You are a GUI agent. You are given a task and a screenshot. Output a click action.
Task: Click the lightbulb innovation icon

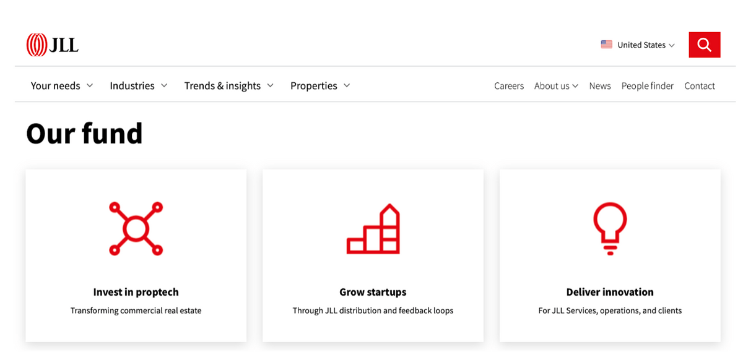610,228
